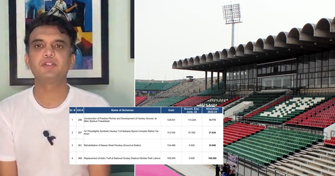335x176 pixels.
Task: Click the "Cost" column header
Action: click(171, 110)
